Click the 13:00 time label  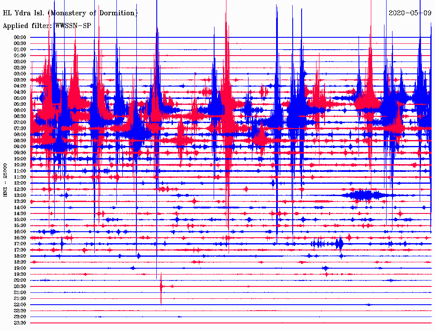pos(20,196)
